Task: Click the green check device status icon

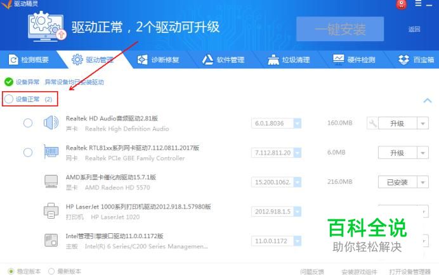Action: (9, 82)
